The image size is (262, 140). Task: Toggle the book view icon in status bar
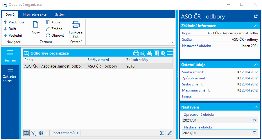(x=26, y=133)
